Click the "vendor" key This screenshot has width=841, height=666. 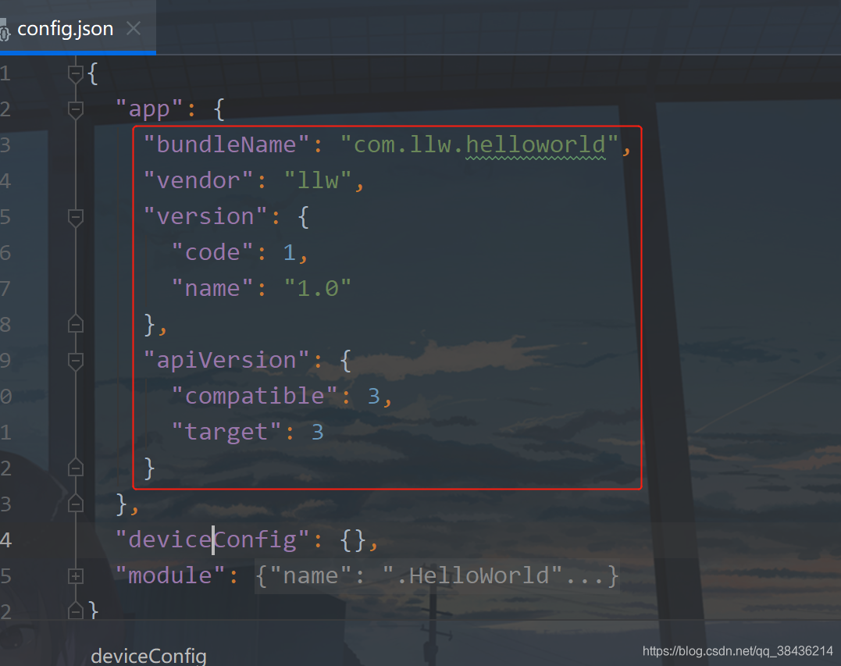click(x=198, y=180)
